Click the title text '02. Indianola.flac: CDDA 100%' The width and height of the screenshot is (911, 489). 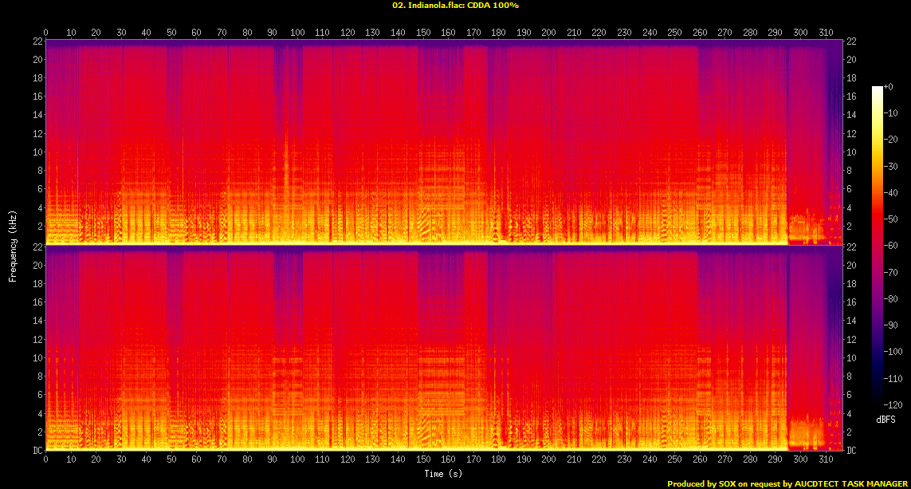pos(455,6)
